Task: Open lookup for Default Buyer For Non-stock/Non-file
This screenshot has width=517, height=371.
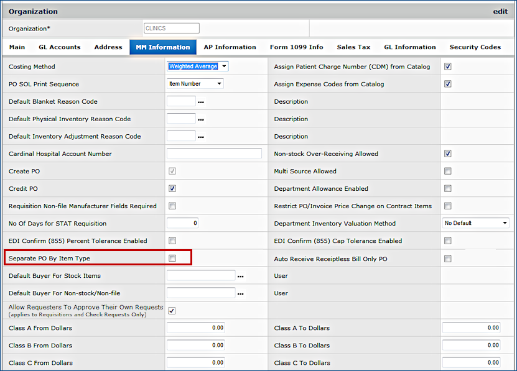Action: click(x=241, y=293)
